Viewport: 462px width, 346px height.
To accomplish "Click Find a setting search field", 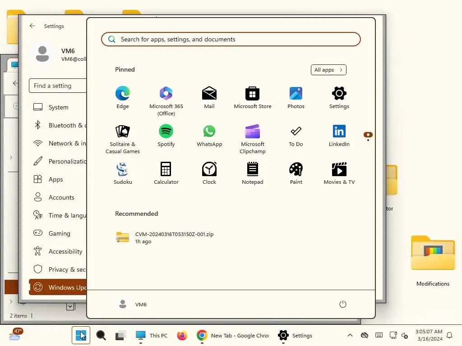I will pyautogui.click(x=58, y=86).
